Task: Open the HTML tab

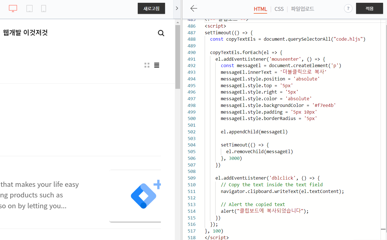Action: [x=260, y=9]
